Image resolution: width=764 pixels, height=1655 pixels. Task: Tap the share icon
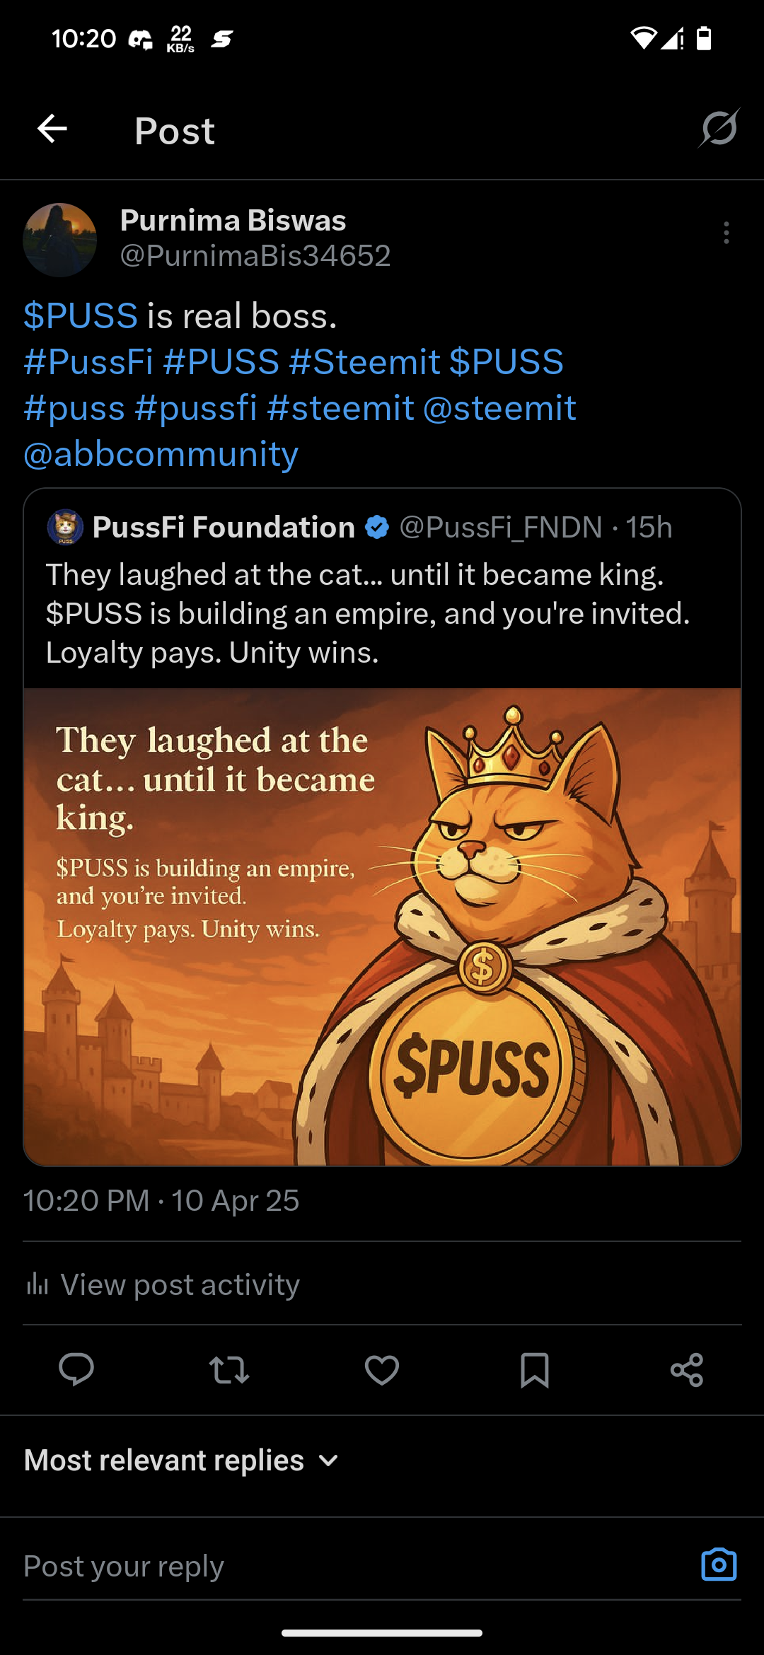tap(686, 1369)
